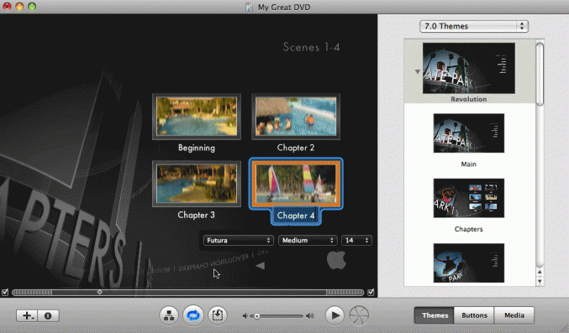Select the Chapters theme thumbnail
569x333 pixels.
pos(468,198)
